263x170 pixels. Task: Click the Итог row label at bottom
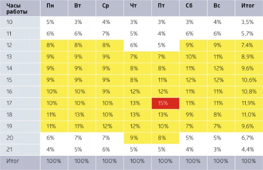point(20,163)
